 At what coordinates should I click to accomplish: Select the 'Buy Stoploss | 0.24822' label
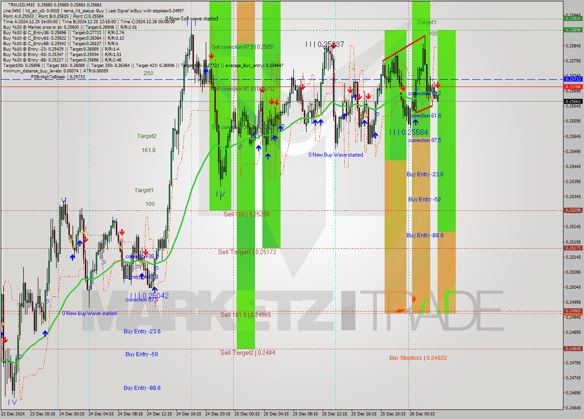(x=418, y=358)
